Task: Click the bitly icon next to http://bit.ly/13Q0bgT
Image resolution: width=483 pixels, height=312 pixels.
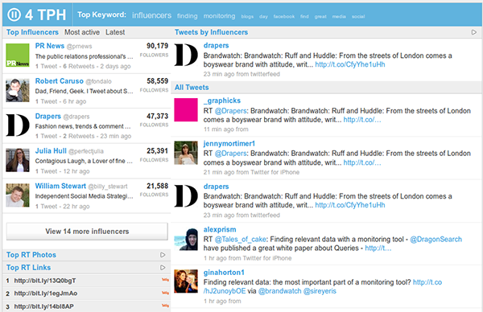Action: [165, 280]
